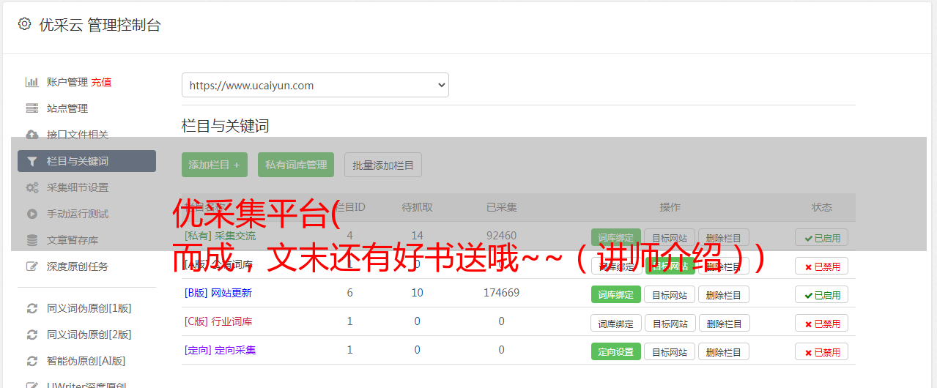
Task: Click the 私有词库管理 button
Action: 296,165
